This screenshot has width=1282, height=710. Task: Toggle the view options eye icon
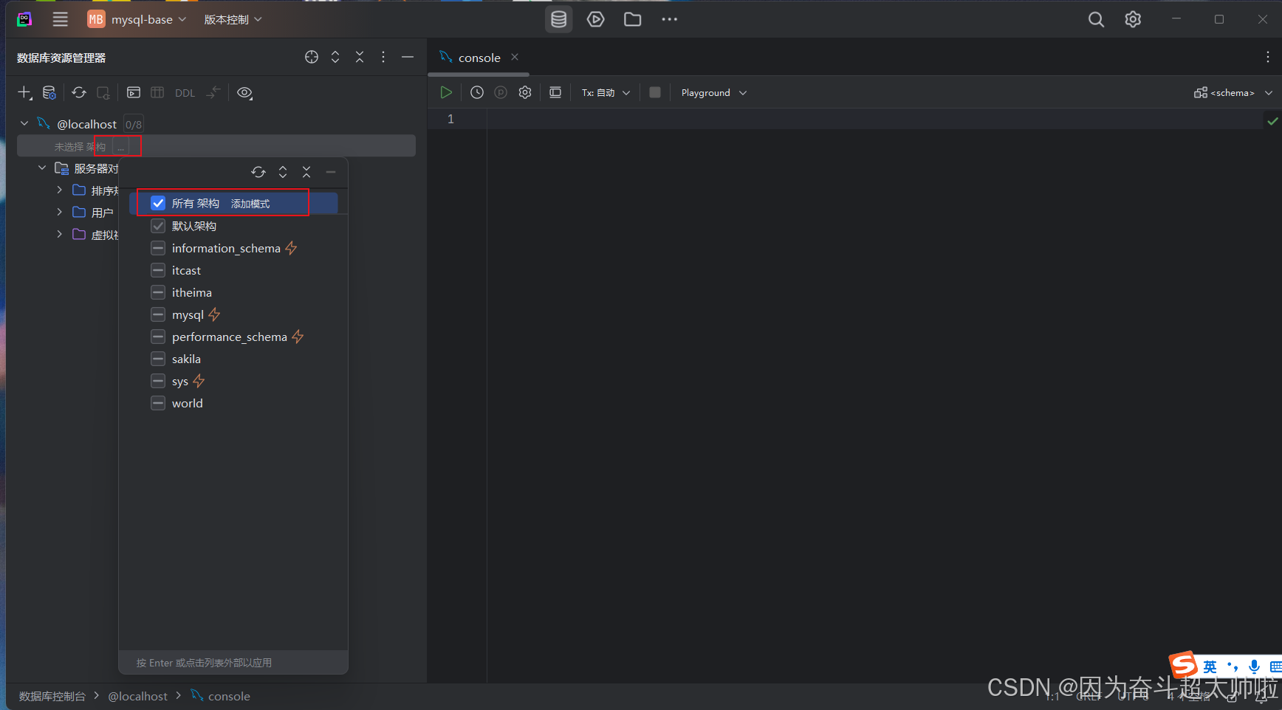tap(244, 93)
